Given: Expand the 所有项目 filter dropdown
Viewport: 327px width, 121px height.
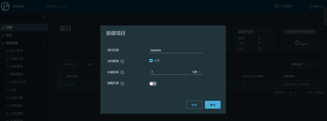Looking at the screenshot, I should click(x=299, y=64).
